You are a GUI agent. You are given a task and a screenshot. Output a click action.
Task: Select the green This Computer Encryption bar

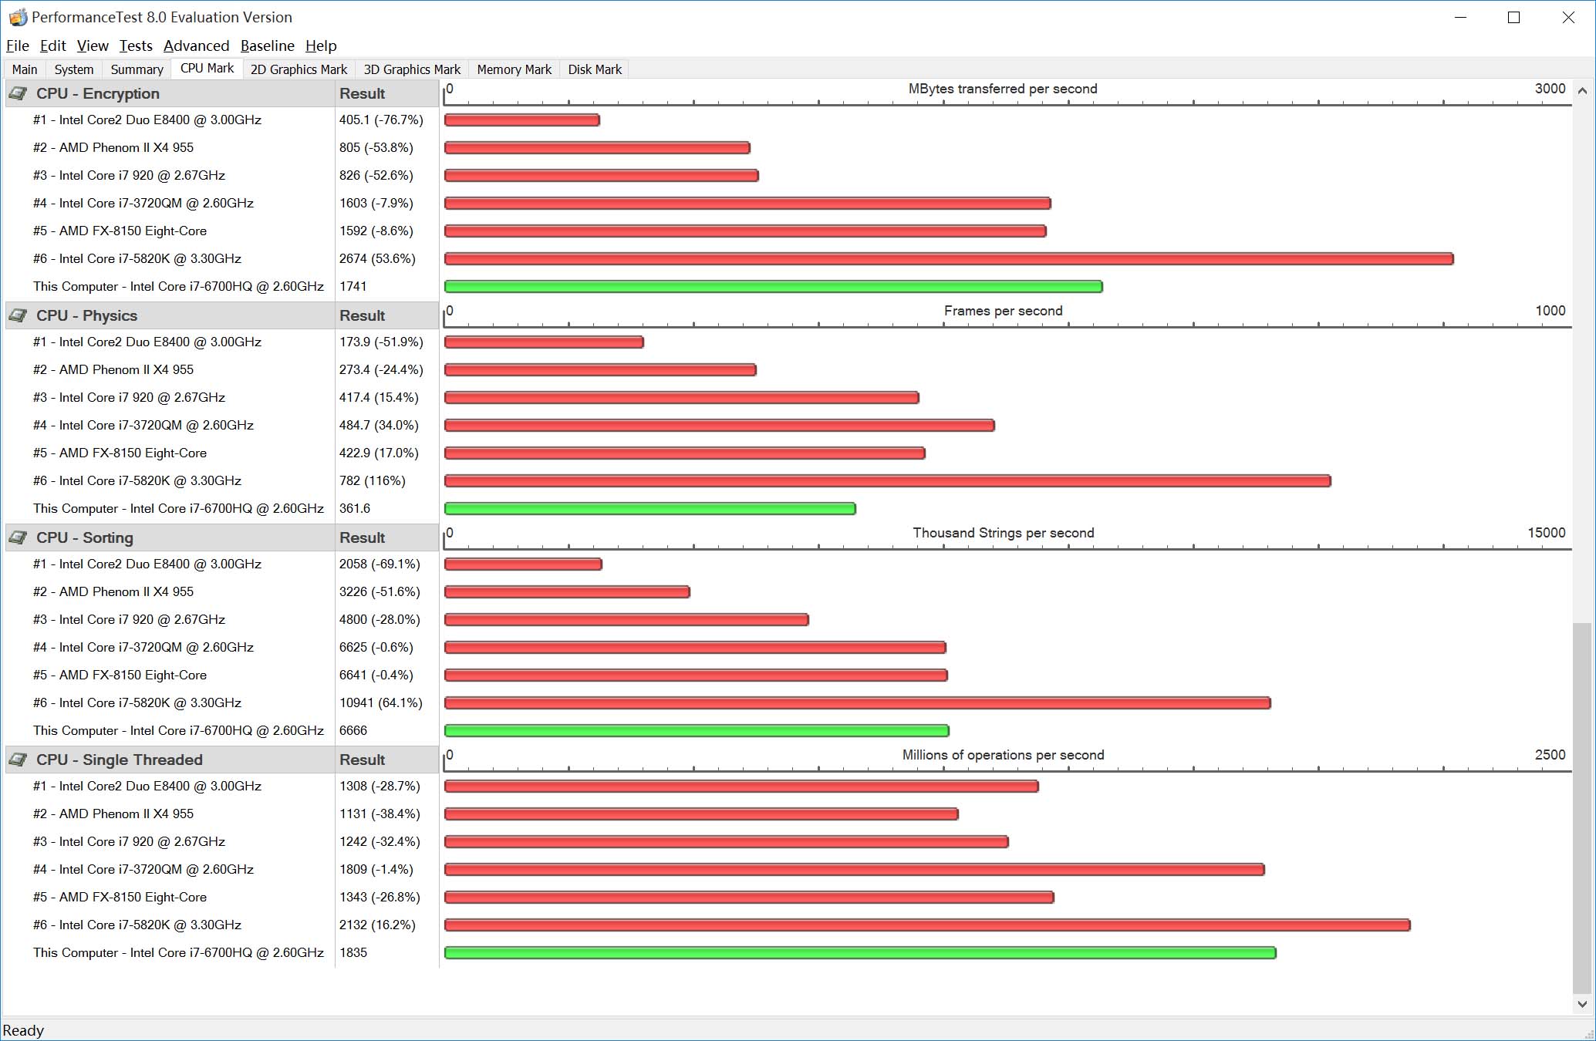[773, 287]
